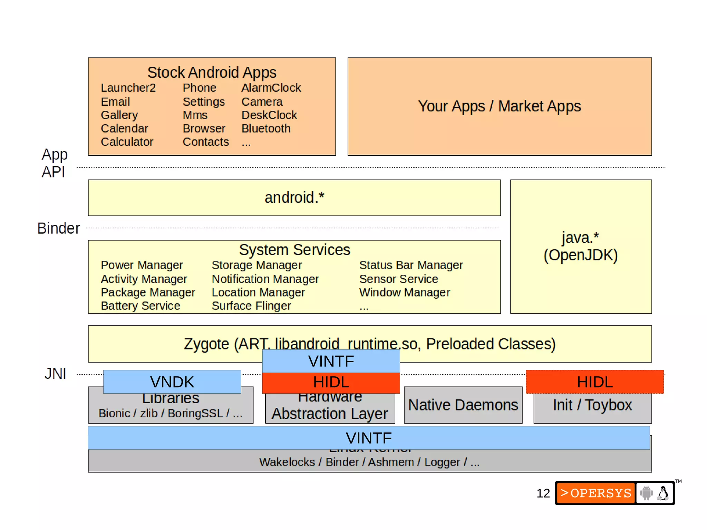
Task: Select the Your Apps / Market Apps box
Action: (x=499, y=106)
